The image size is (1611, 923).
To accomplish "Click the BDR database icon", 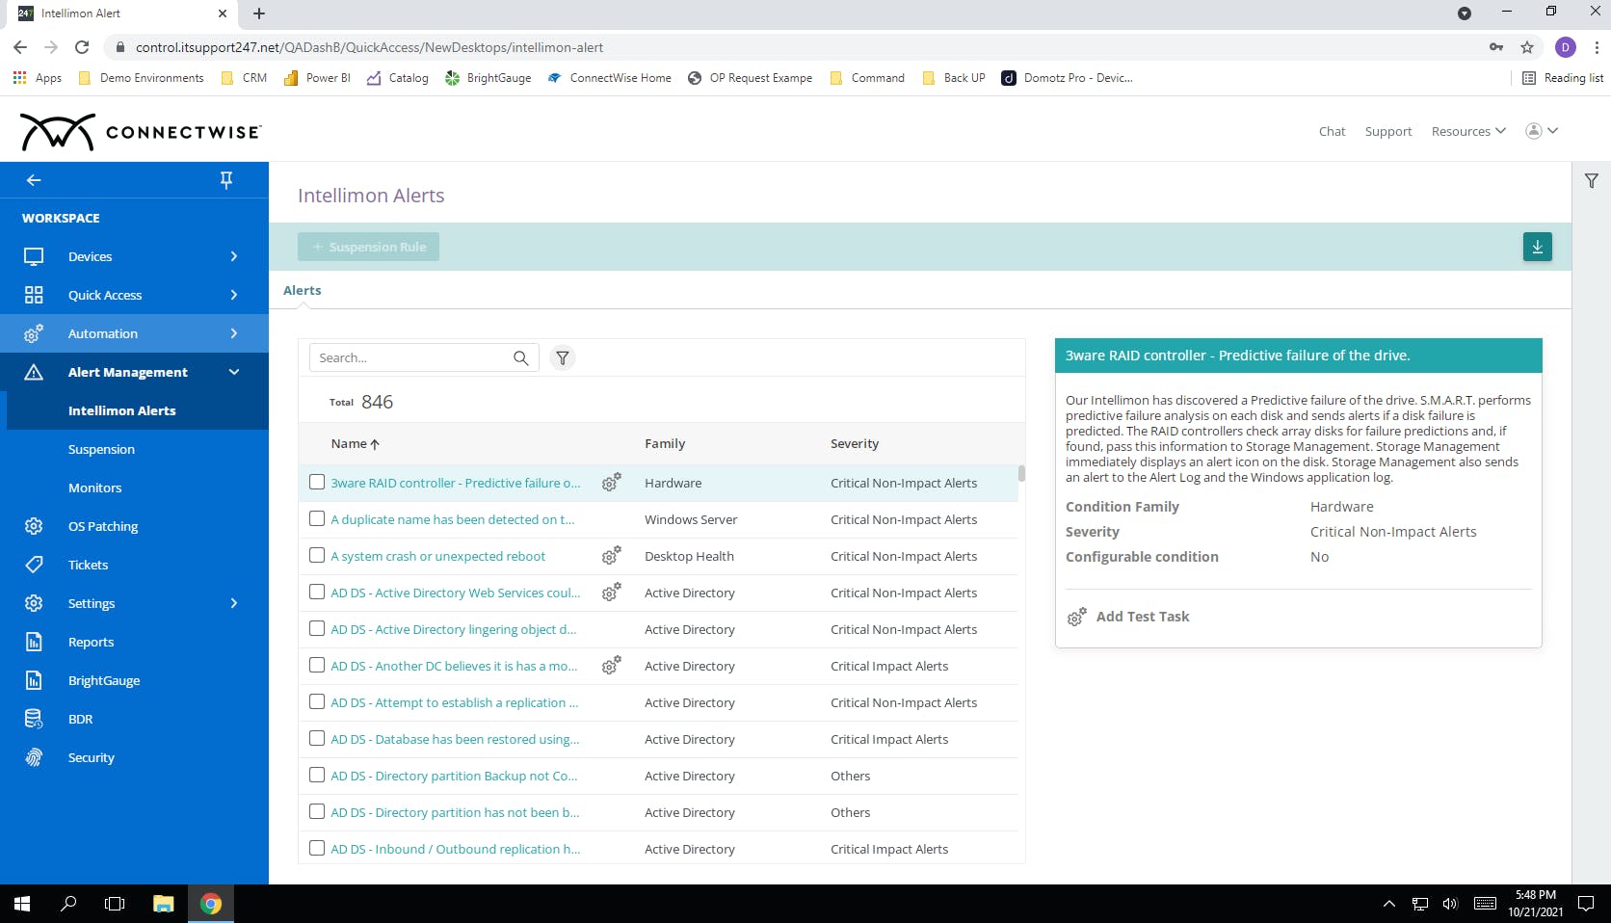I will (x=34, y=719).
